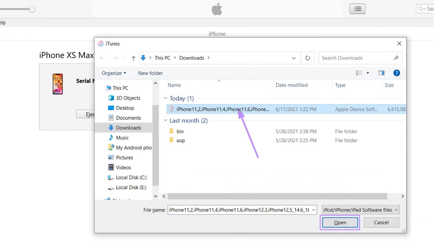The height and width of the screenshot is (242, 434).
Task: Click the Apple logo in iTunes
Action: point(217,9)
